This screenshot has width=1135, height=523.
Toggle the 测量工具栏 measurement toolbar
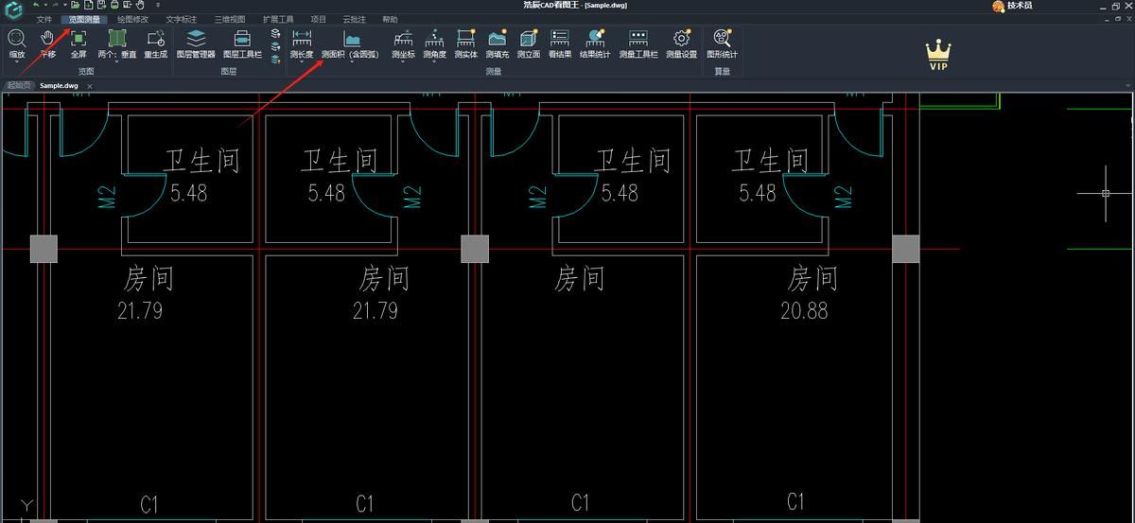click(x=638, y=43)
